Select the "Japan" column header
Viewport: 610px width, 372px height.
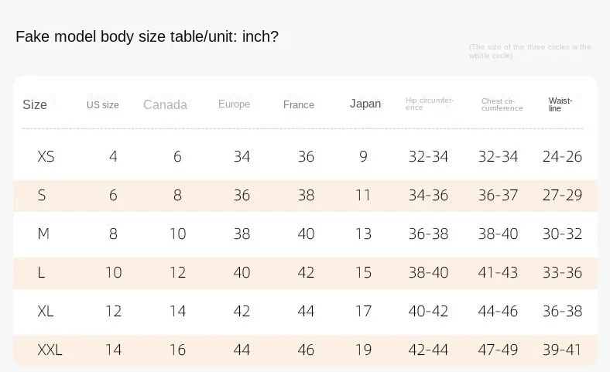pyautogui.click(x=365, y=104)
